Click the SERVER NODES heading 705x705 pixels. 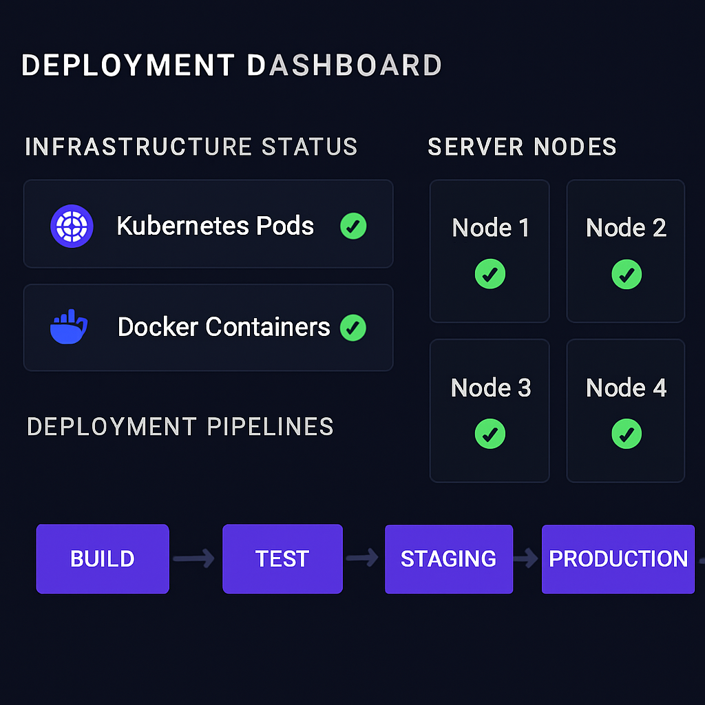click(x=522, y=147)
